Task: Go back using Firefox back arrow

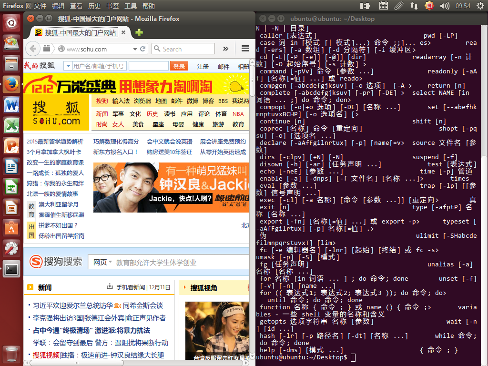Action: coord(33,49)
